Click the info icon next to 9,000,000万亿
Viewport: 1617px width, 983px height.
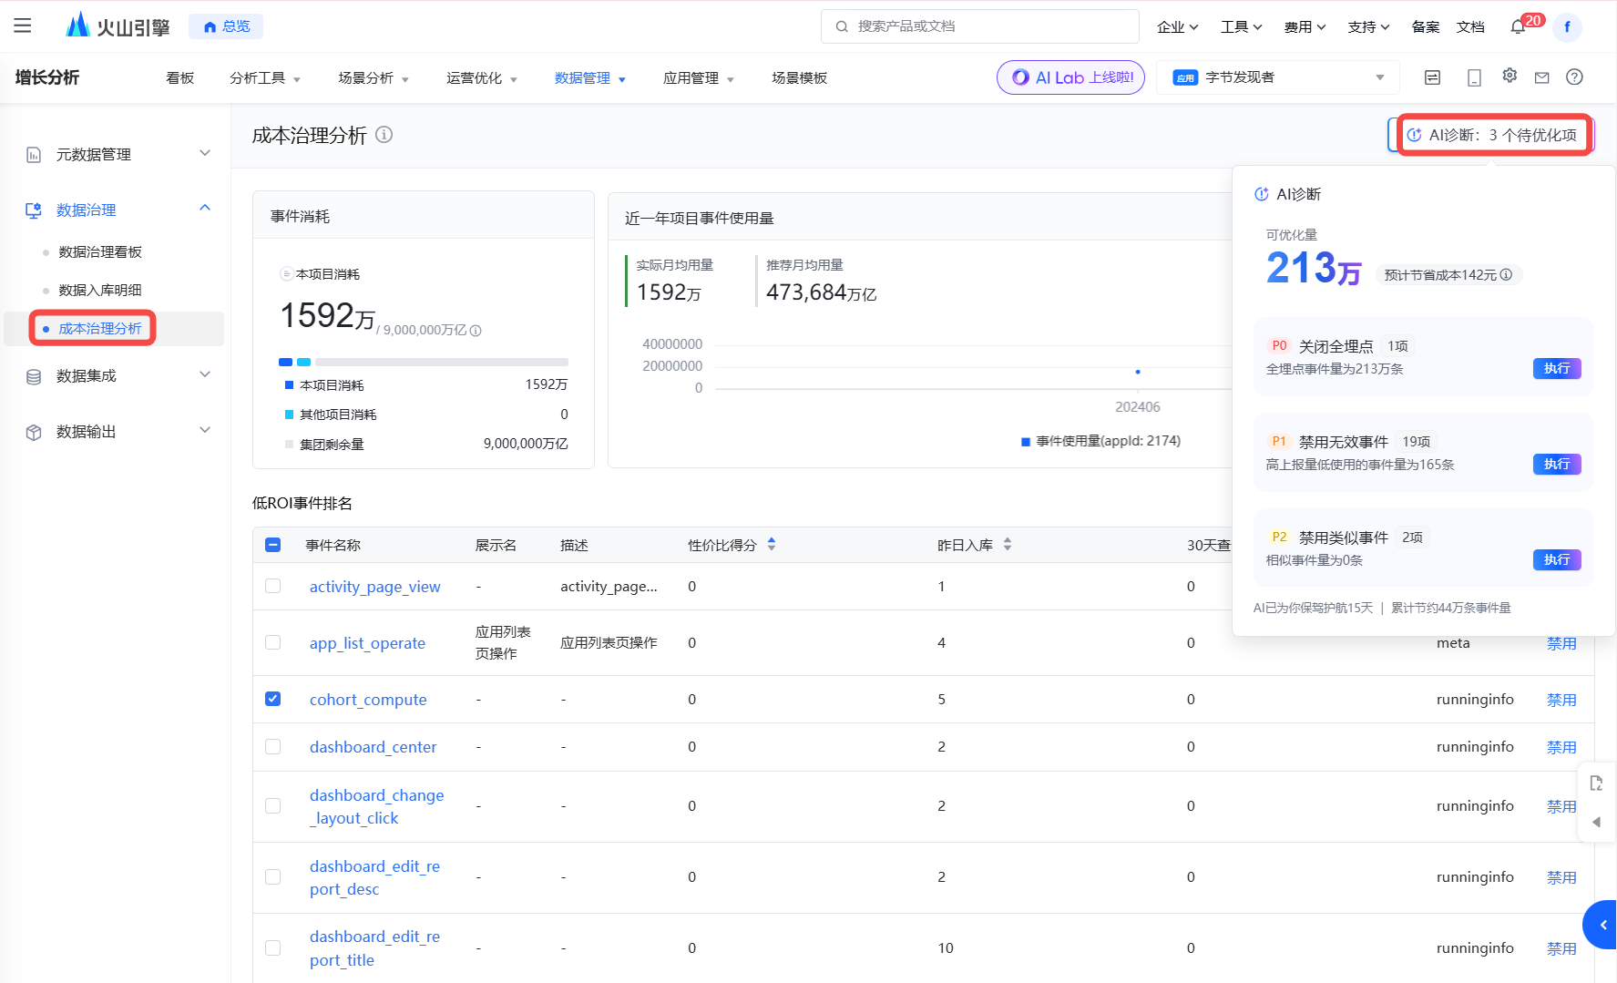click(x=476, y=331)
